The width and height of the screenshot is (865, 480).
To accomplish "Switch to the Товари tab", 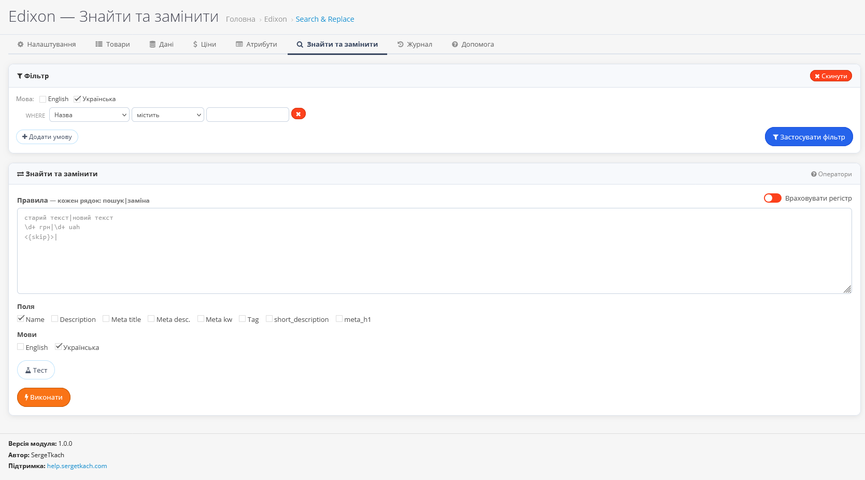I will tap(112, 45).
